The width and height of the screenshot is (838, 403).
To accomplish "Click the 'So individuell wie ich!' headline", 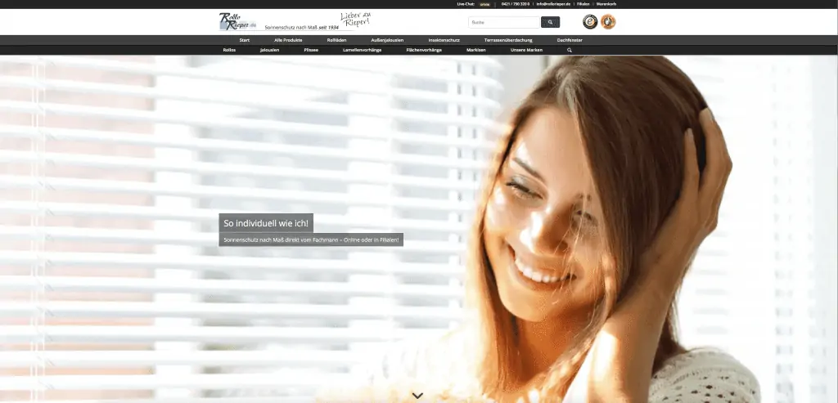I will click(266, 223).
